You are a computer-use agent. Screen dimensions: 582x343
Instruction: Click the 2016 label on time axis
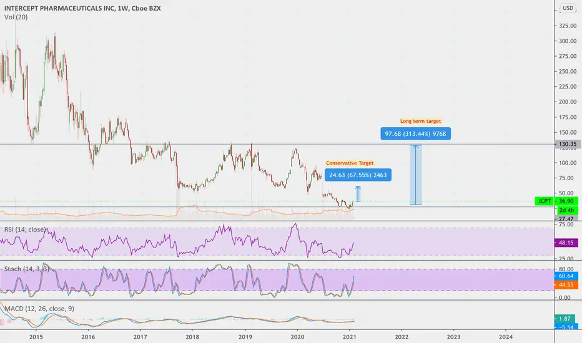[88, 337]
